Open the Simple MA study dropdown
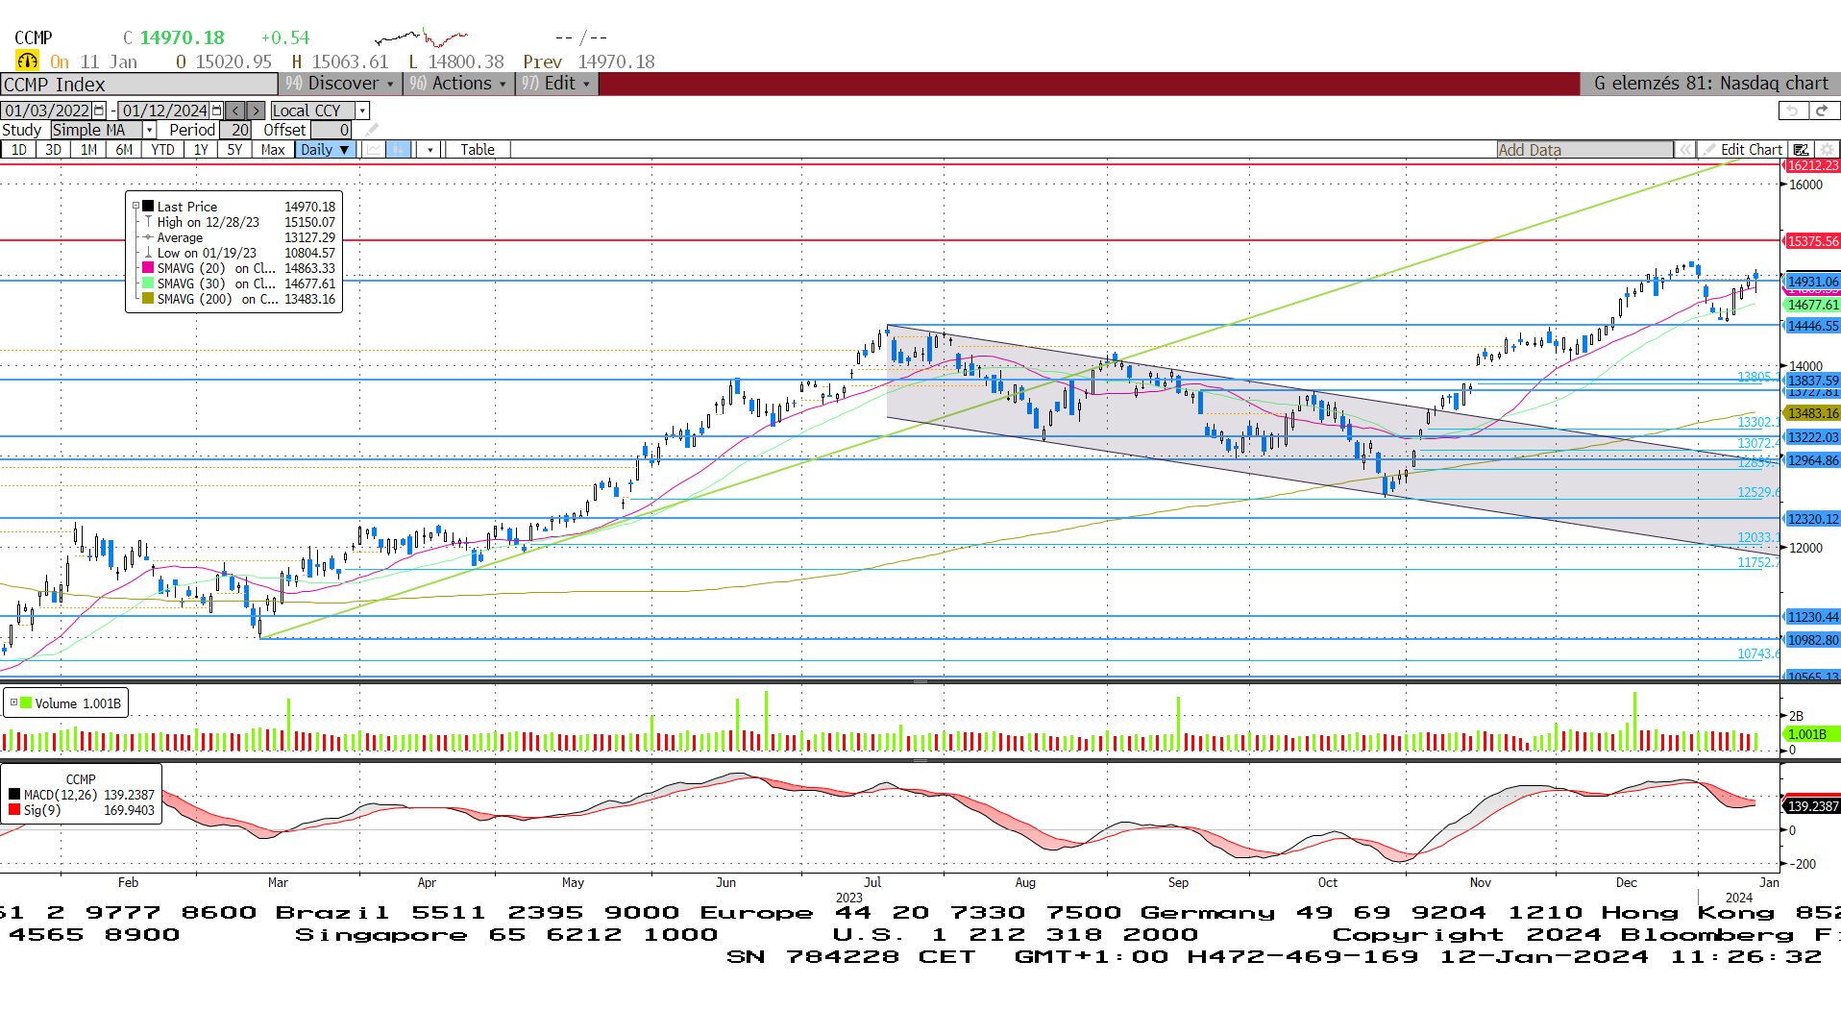Screen dimensions: 1841x1010 pyautogui.click(x=150, y=130)
